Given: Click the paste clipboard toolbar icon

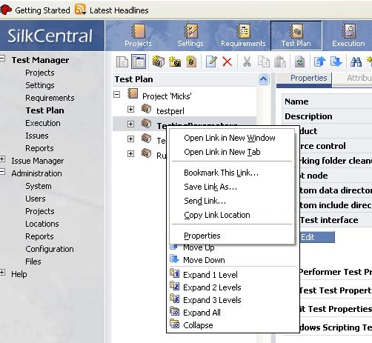Looking at the screenshot, I should (280, 61).
